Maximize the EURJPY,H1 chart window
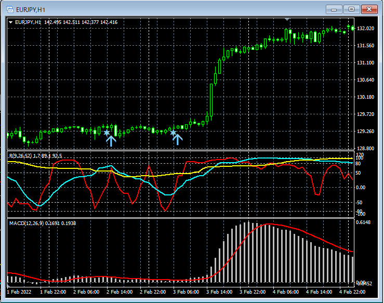The height and width of the screenshot is (303, 384). (x=352, y=9)
